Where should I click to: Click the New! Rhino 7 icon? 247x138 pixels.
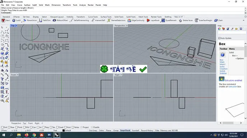coord(3,20)
